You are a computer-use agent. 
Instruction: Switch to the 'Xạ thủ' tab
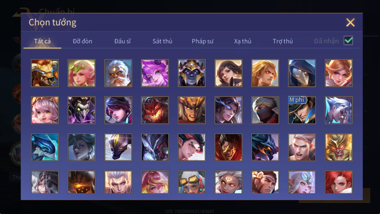point(243,41)
